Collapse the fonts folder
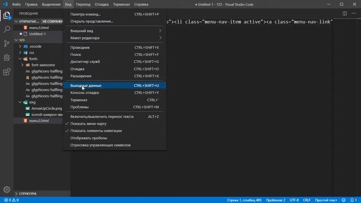Viewport: 361px width, 203px height. (x=20, y=59)
